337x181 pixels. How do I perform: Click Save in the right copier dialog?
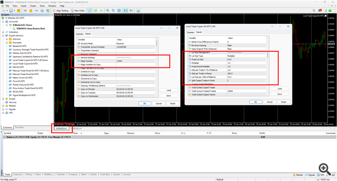coord(279,94)
